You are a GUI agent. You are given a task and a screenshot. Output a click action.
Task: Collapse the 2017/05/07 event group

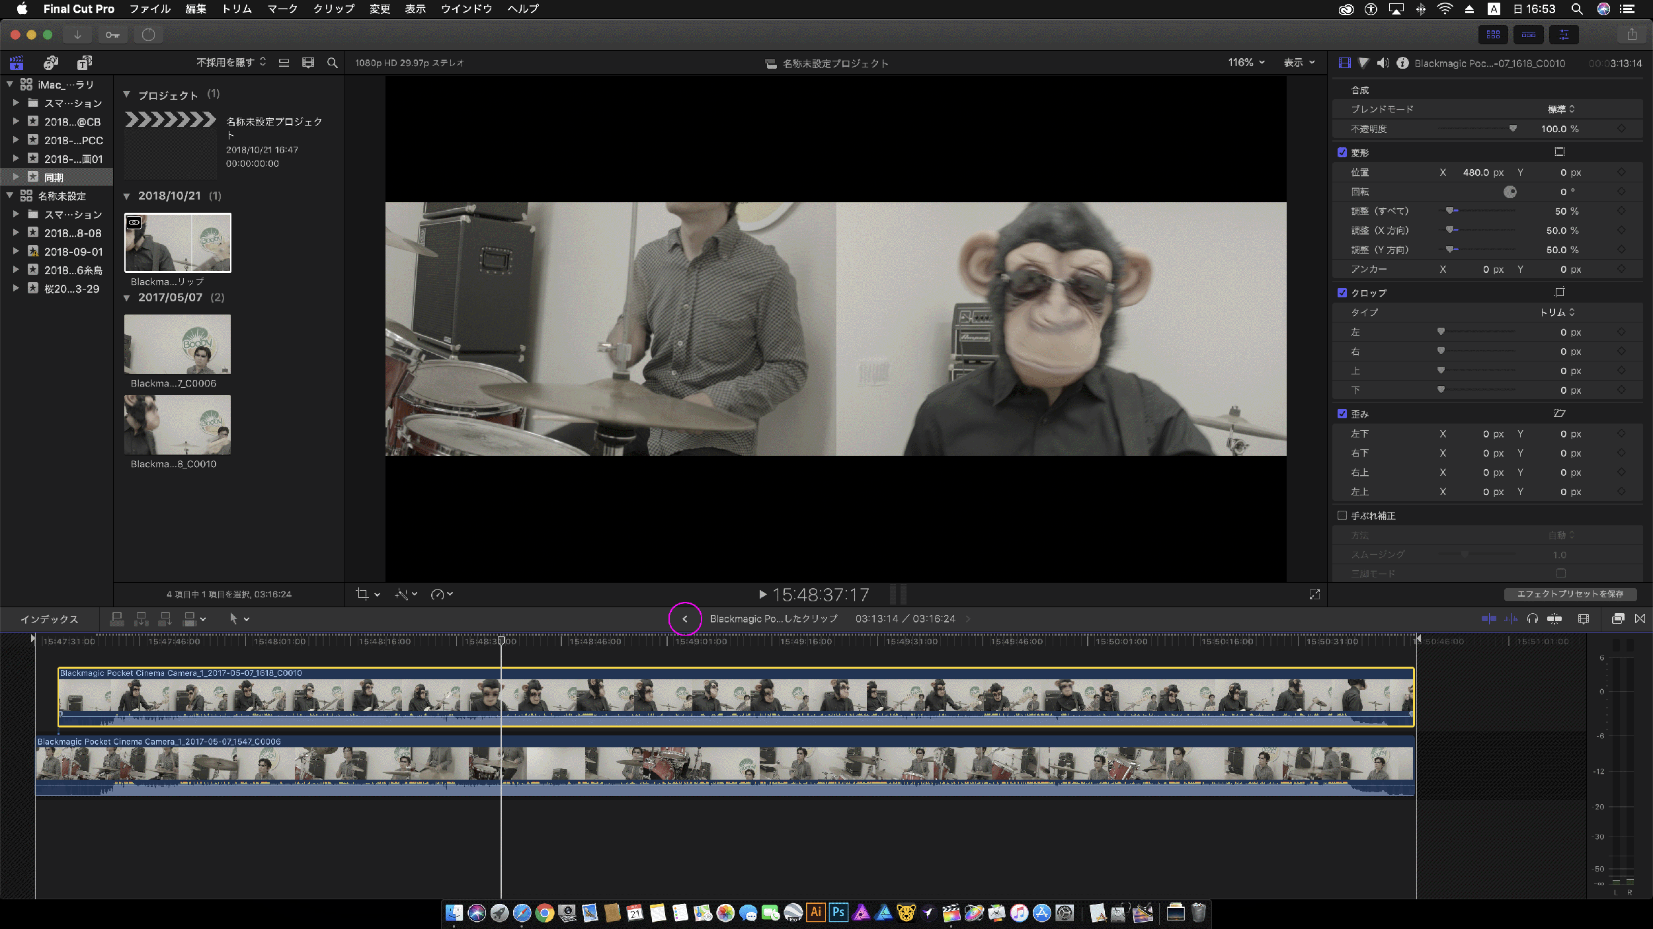tap(127, 298)
